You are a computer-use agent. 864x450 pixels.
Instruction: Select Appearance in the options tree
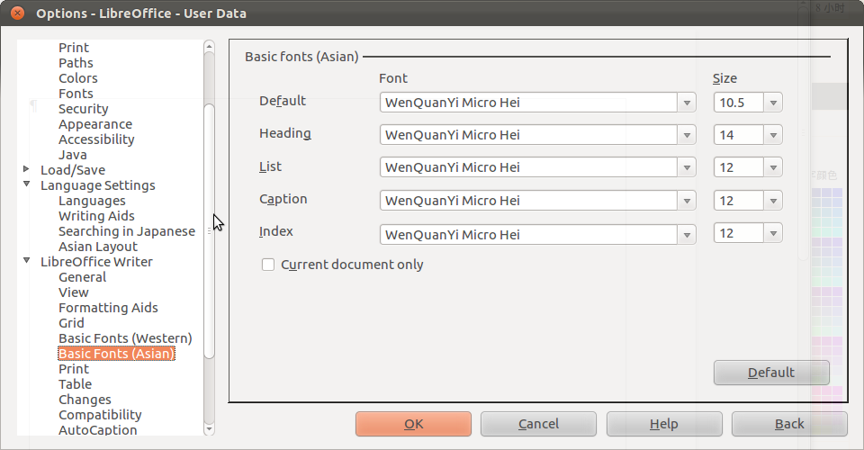point(95,124)
